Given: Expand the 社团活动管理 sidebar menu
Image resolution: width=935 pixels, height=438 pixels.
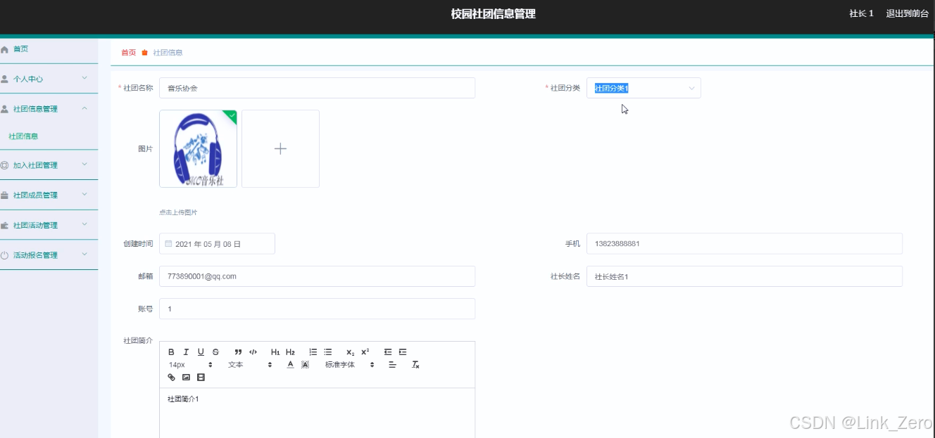Looking at the screenshot, I should (x=49, y=226).
